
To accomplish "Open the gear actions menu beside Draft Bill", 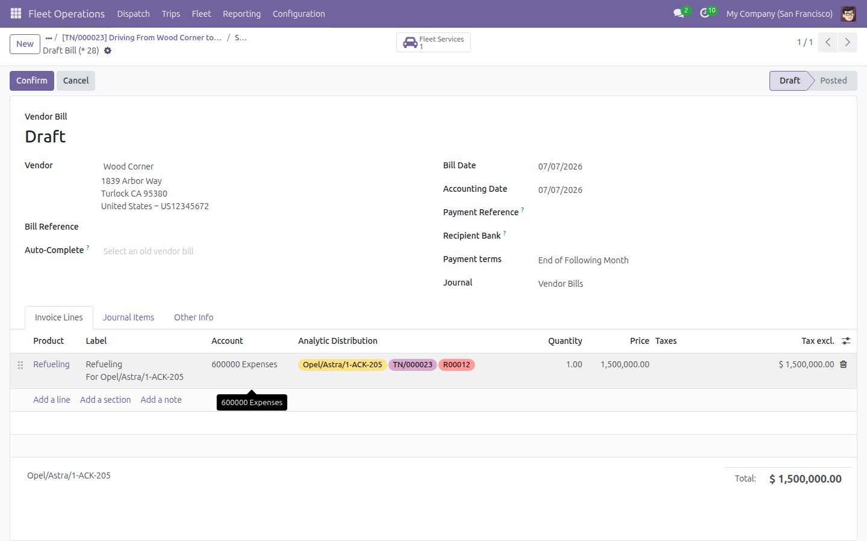I will 108,50.
